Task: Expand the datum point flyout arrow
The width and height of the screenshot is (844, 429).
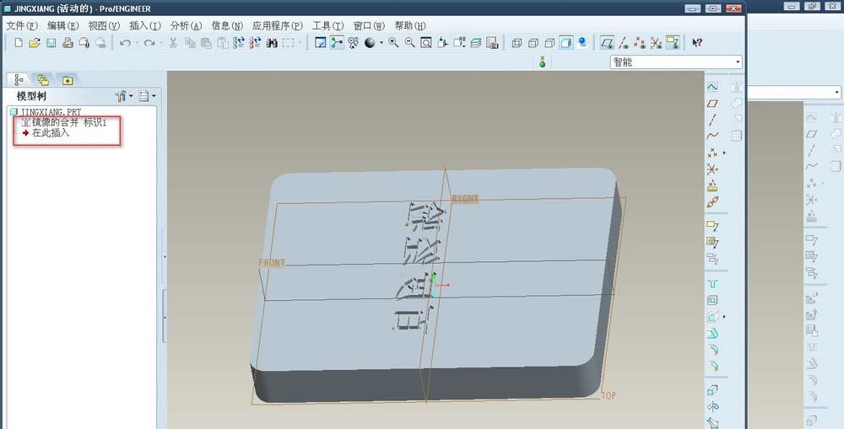Action: [724, 153]
